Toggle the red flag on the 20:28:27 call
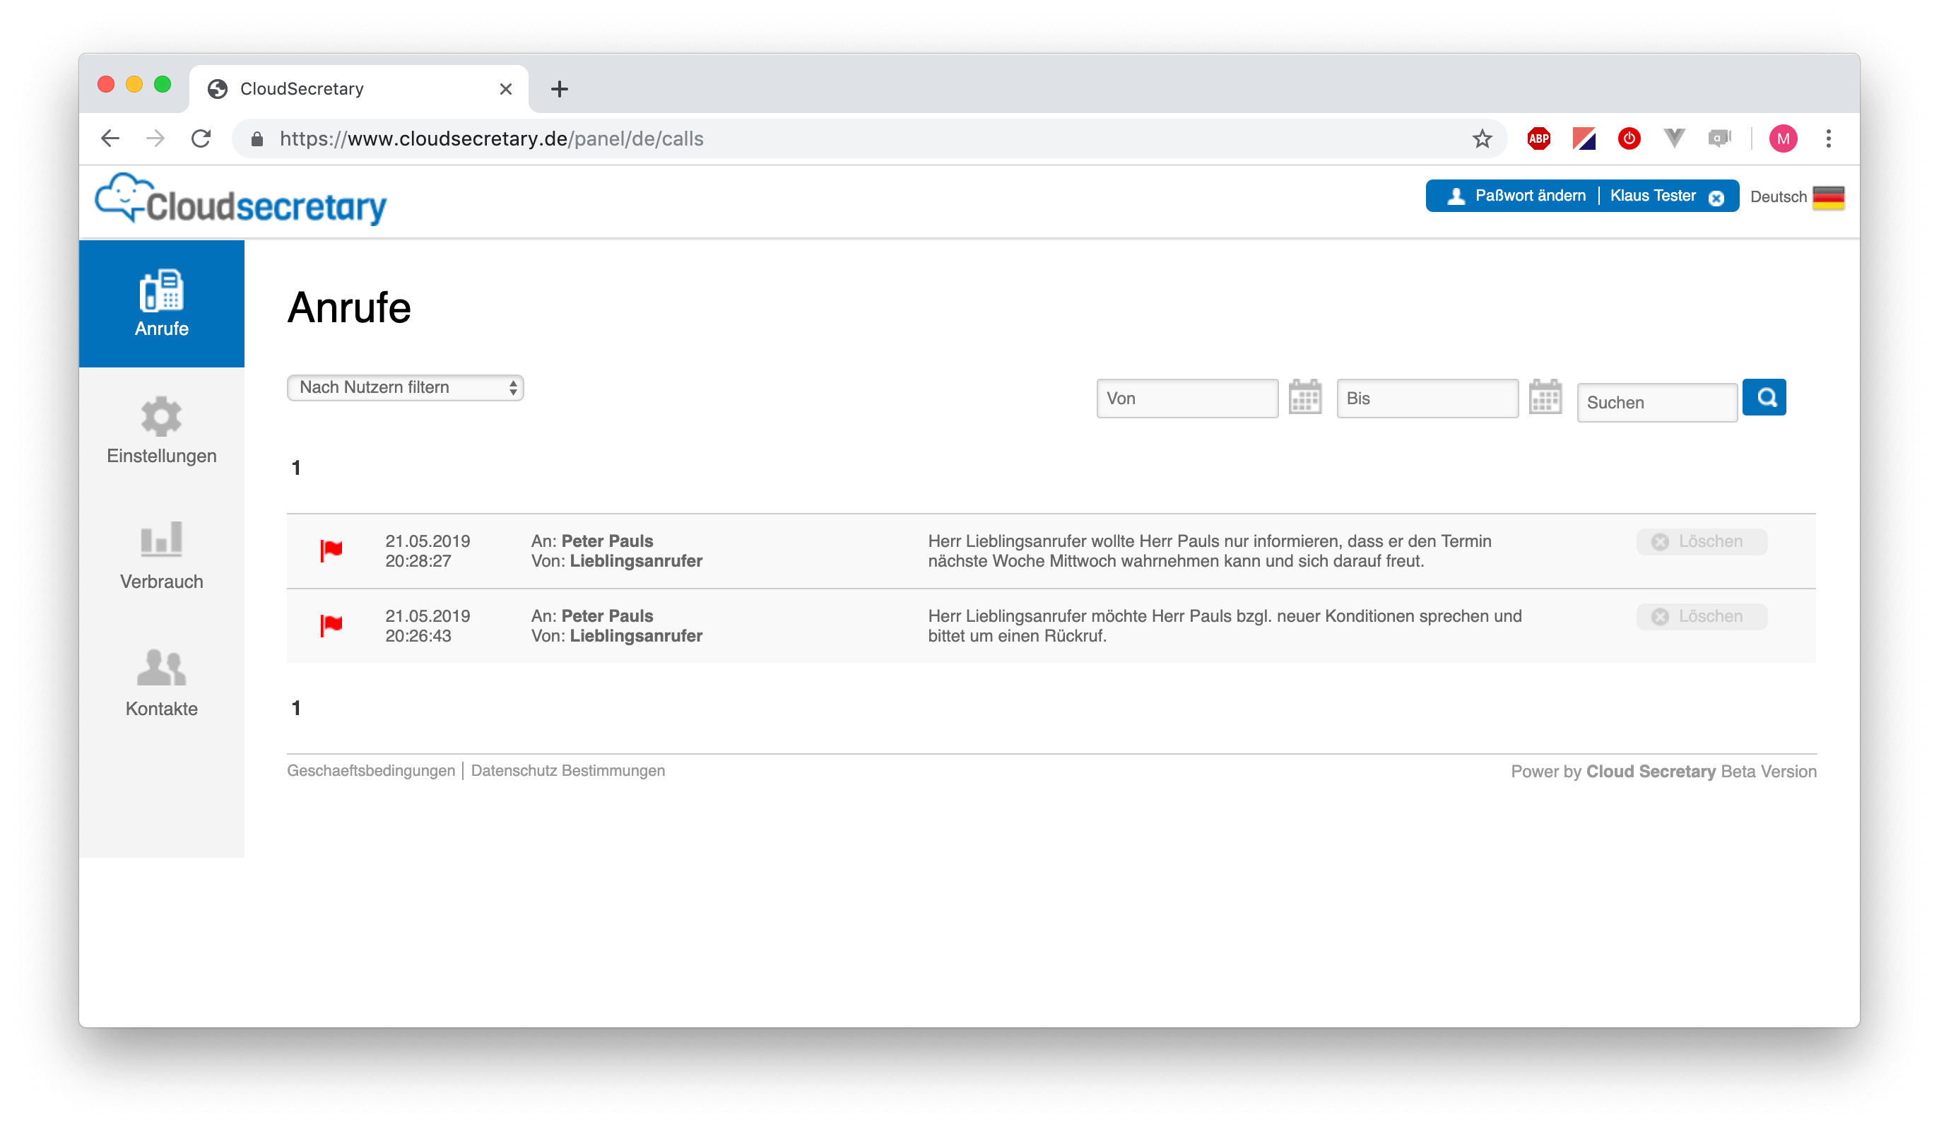Screen dimensions: 1939x1132 tap(332, 550)
